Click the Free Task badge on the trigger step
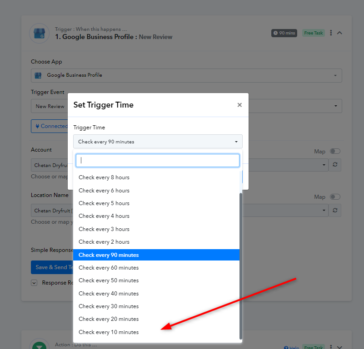Viewport: 364px width, 349px height. click(314, 33)
